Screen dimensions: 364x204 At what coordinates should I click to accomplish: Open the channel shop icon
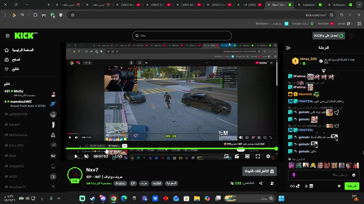pos(311,186)
